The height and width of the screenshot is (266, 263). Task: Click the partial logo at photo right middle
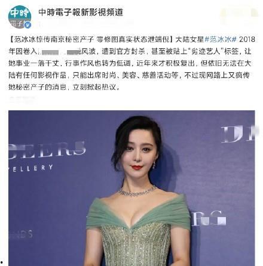pyautogui.click(x=209, y=218)
